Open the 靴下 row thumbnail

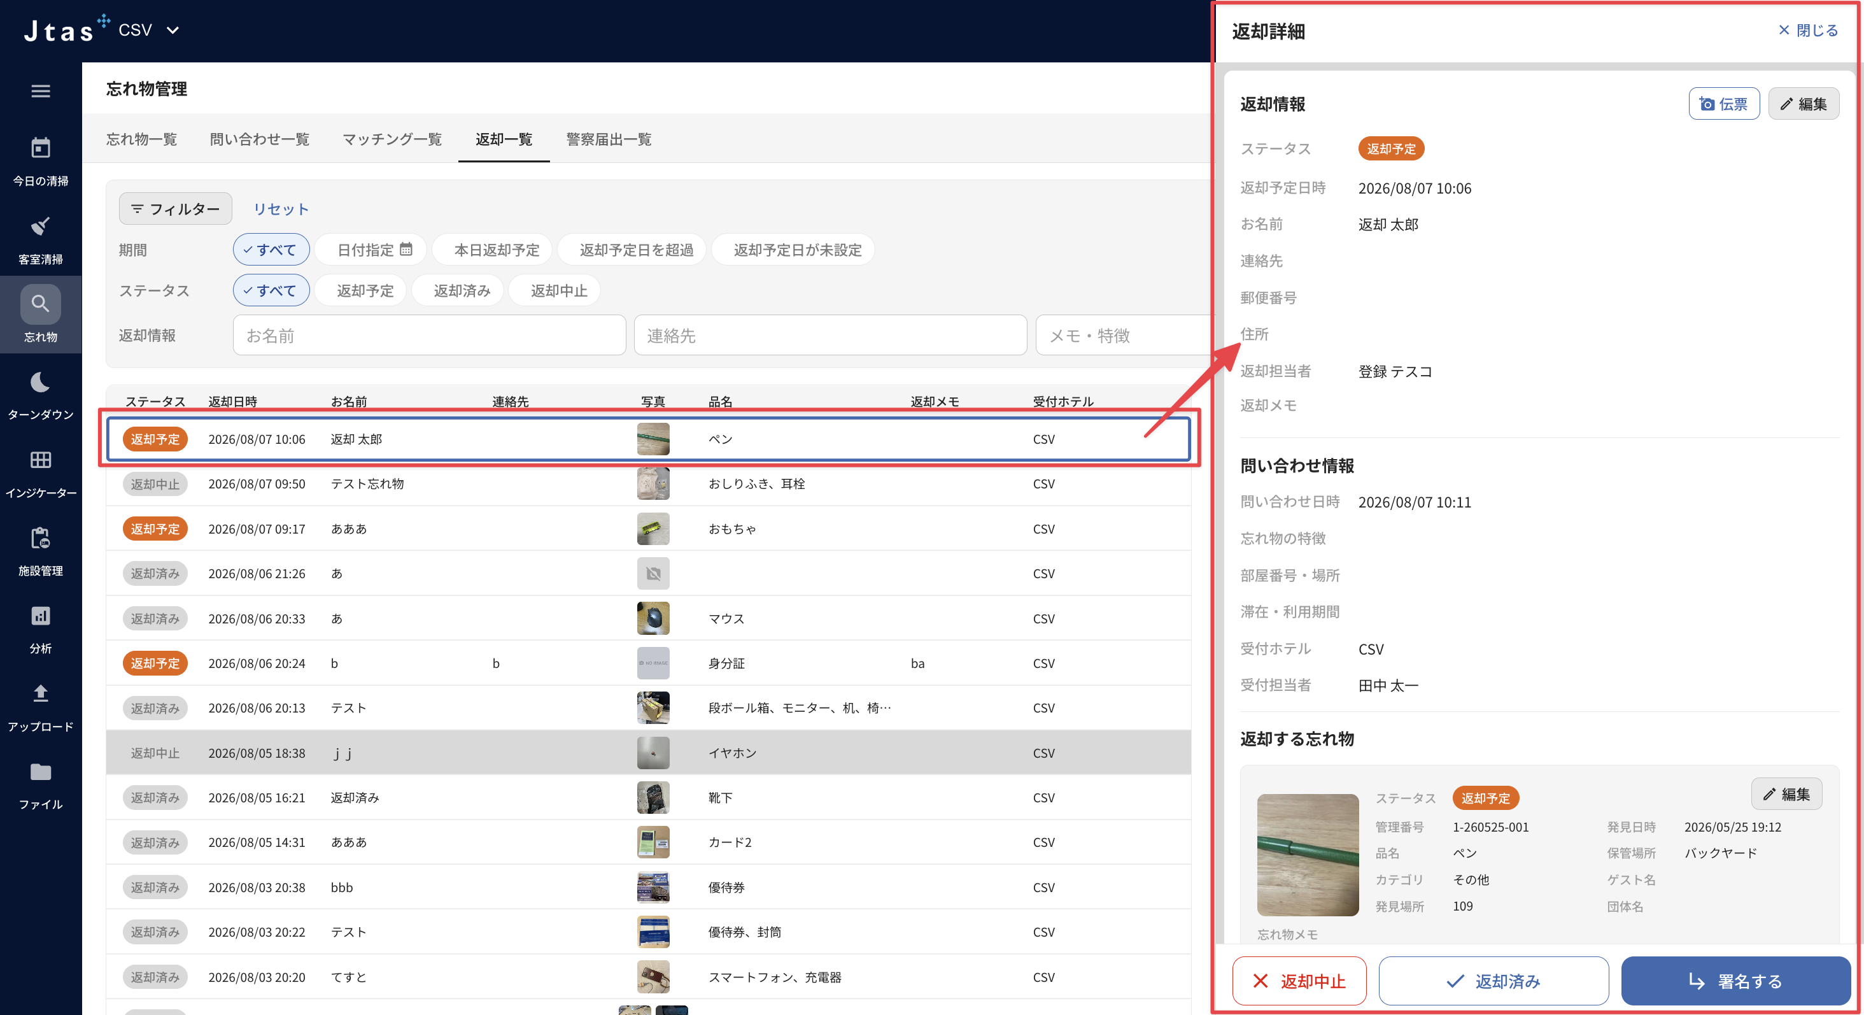pyautogui.click(x=653, y=797)
